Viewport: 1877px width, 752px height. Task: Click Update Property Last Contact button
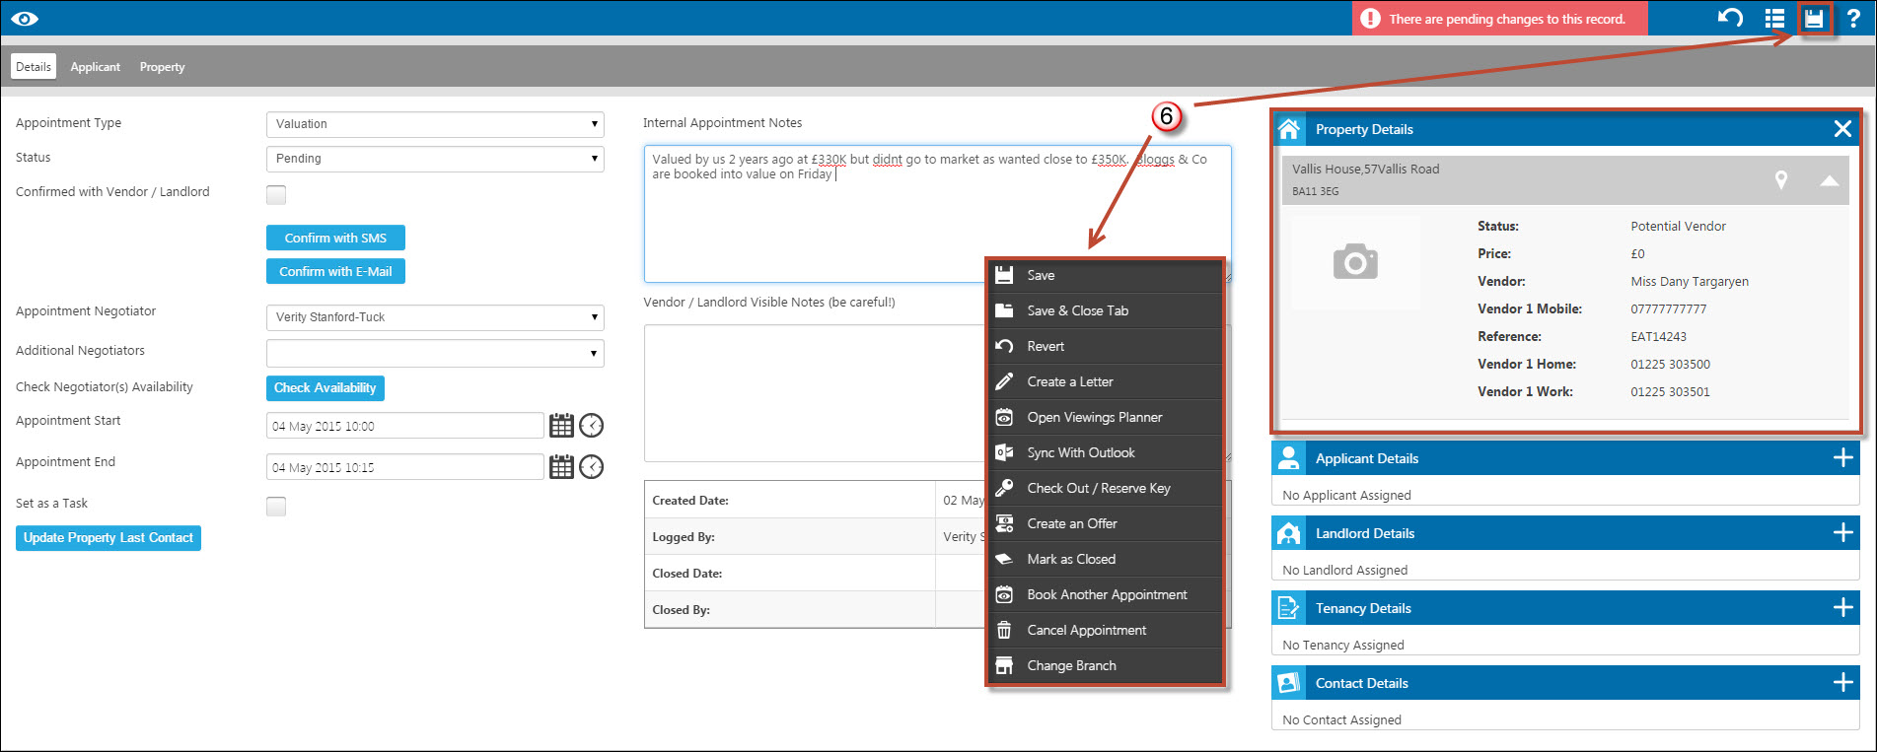108,538
